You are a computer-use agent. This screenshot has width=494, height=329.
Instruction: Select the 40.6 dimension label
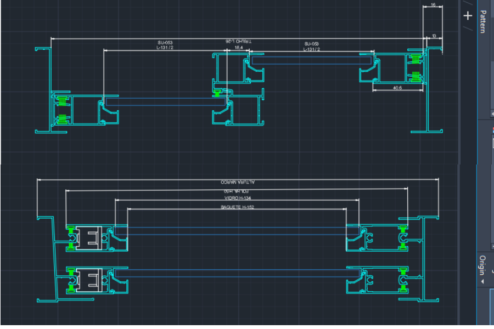398,87
